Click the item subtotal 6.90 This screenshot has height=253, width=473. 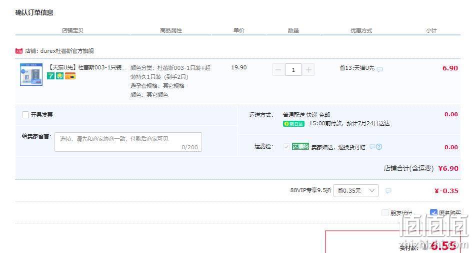tap(450, 68)
